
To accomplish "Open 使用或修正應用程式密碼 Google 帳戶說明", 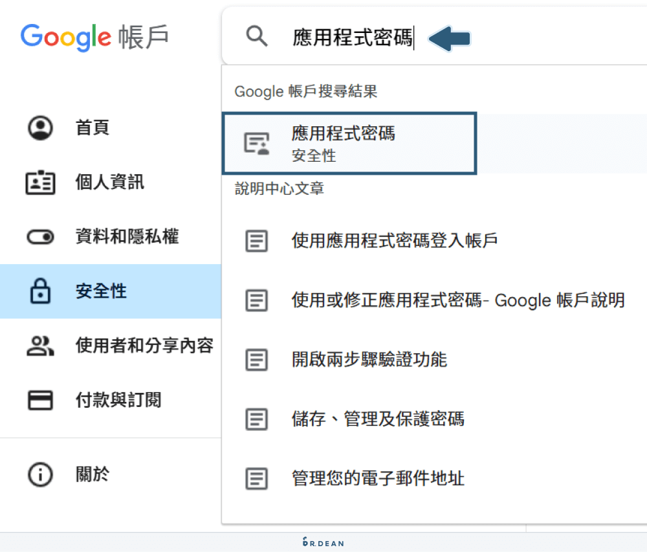I will (453, 300).
